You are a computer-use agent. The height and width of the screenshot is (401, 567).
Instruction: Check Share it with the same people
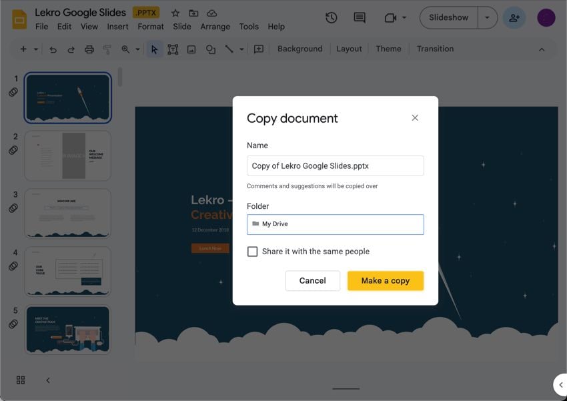point(253,252)
